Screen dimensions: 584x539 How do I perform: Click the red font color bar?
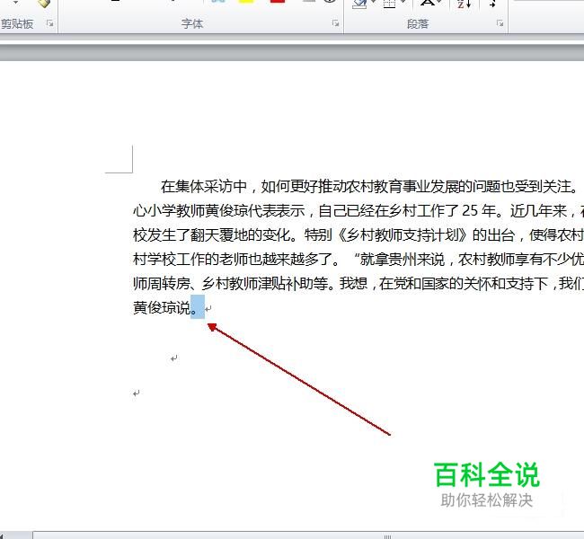(278, 2)
